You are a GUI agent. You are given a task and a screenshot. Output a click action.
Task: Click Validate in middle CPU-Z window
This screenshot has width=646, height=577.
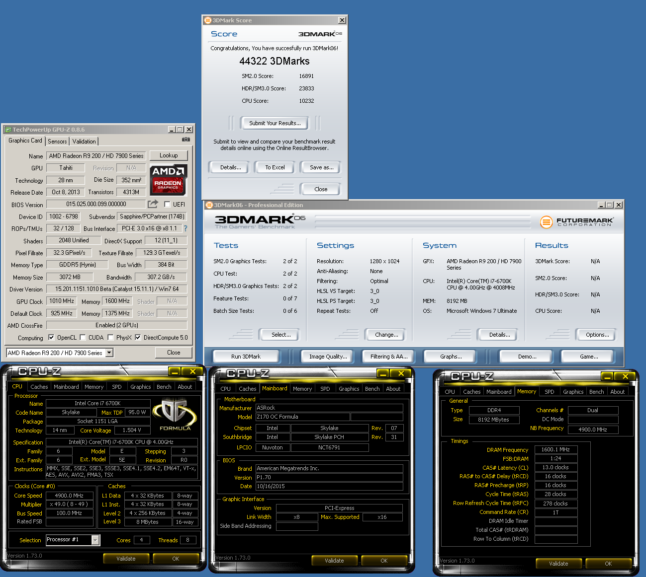pyautogui.click(x=334, y=561)
